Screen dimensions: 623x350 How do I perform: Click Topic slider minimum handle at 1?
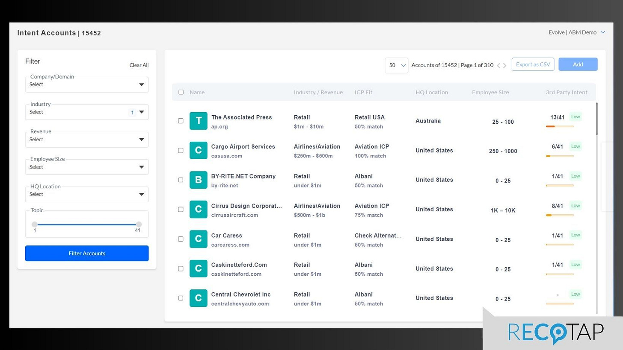35,225
